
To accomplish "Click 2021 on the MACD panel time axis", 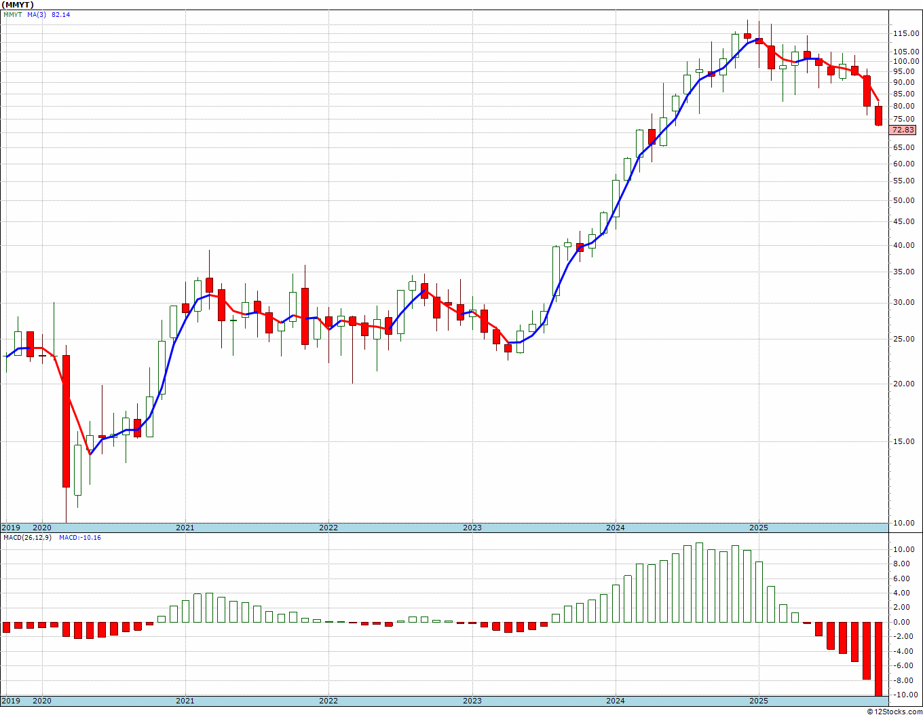I will click(x=185, y=701).
